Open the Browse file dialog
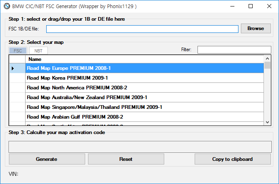Image resolution: width=279 pixels, height=184 pixels. 256,28
